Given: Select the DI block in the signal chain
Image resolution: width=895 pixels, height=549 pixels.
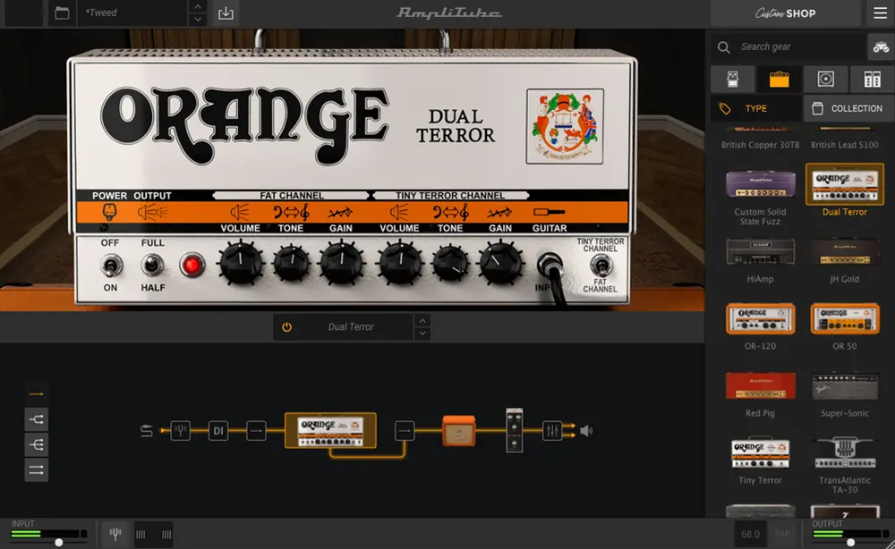Looking at the screenshot, I should coord(218,430).
